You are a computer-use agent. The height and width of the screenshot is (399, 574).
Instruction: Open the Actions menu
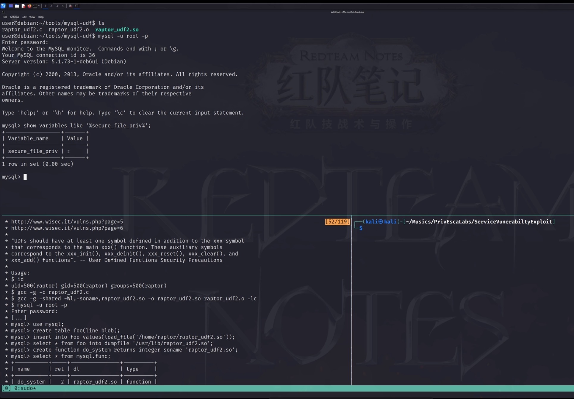point(14,17)
